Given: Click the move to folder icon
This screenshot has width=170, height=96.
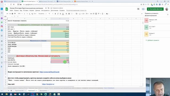Looking at the screenshot, I should click(49, 8).
